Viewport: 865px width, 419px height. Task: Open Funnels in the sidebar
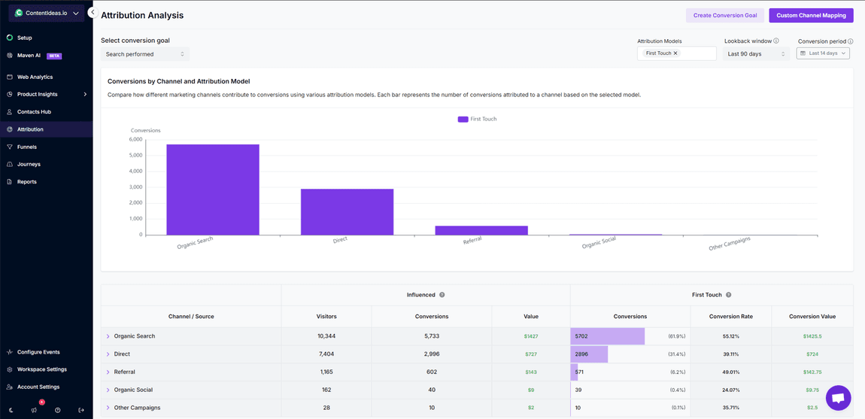point(27,147)
